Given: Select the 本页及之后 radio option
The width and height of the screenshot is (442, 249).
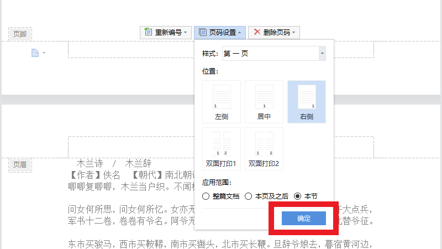Looking at the screenshot, I should click(x=249, y=196).
